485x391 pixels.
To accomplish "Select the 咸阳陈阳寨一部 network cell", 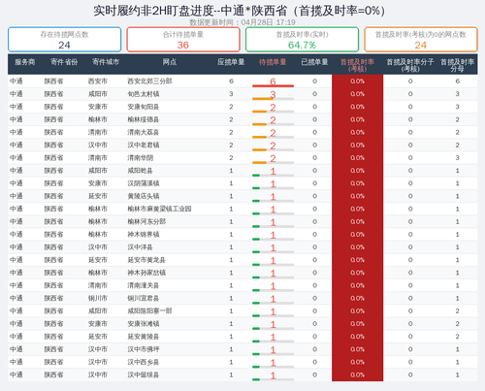I will (149, 311).
